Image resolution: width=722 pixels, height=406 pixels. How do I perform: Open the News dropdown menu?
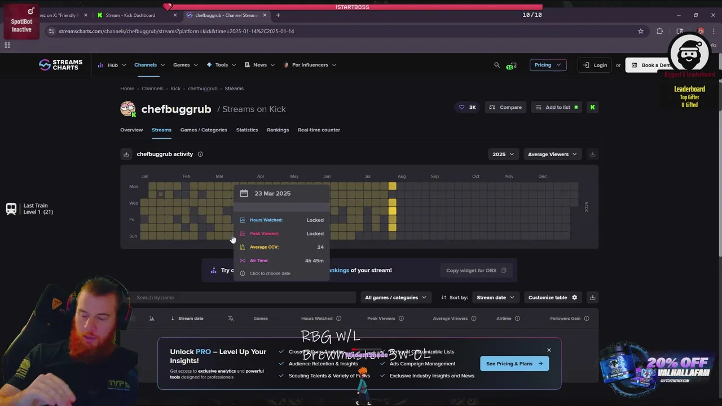tap(259, 65)
